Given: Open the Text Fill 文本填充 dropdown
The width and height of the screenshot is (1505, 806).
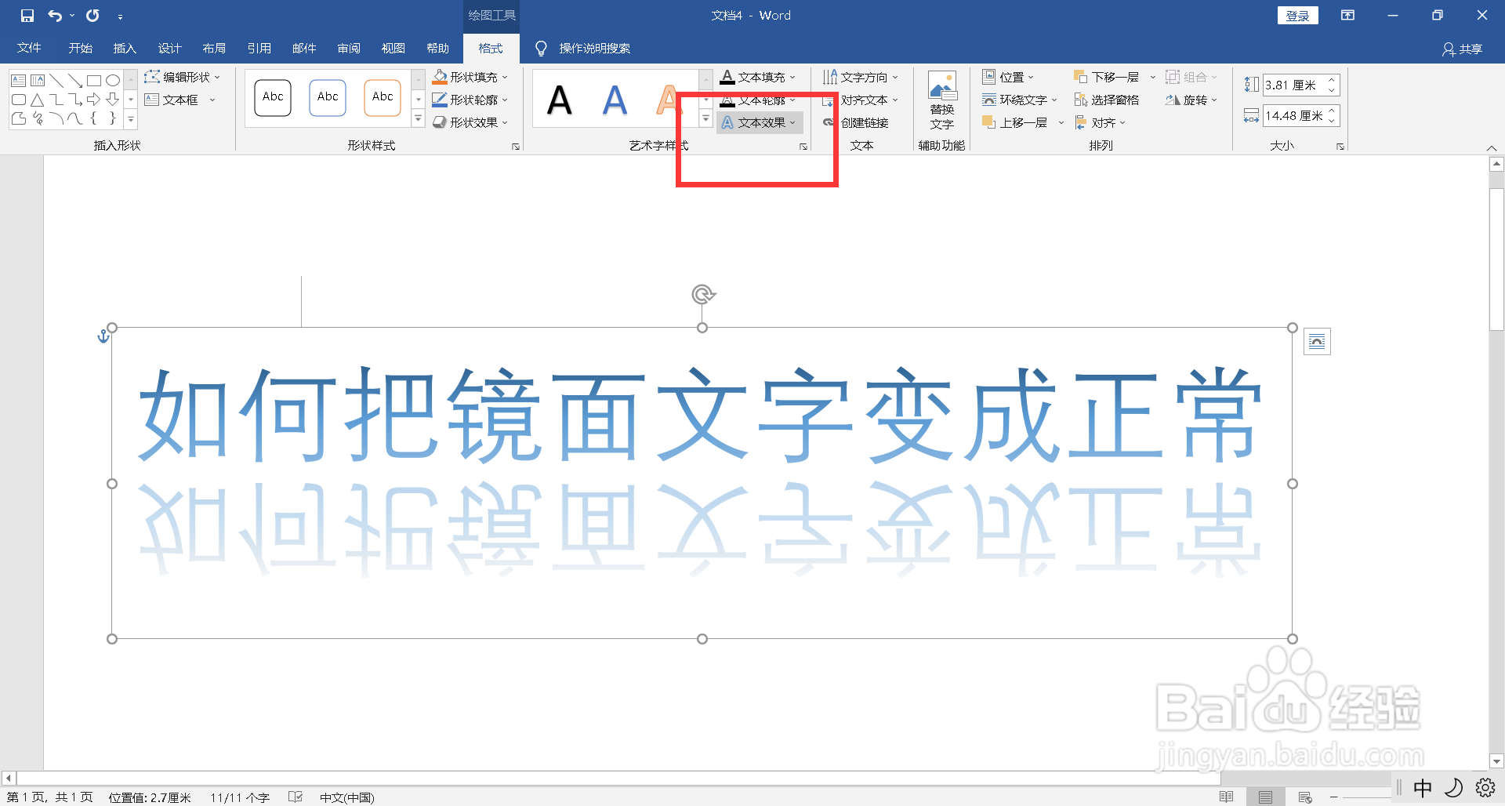Looking at the screenshot, I should (759, 77).
